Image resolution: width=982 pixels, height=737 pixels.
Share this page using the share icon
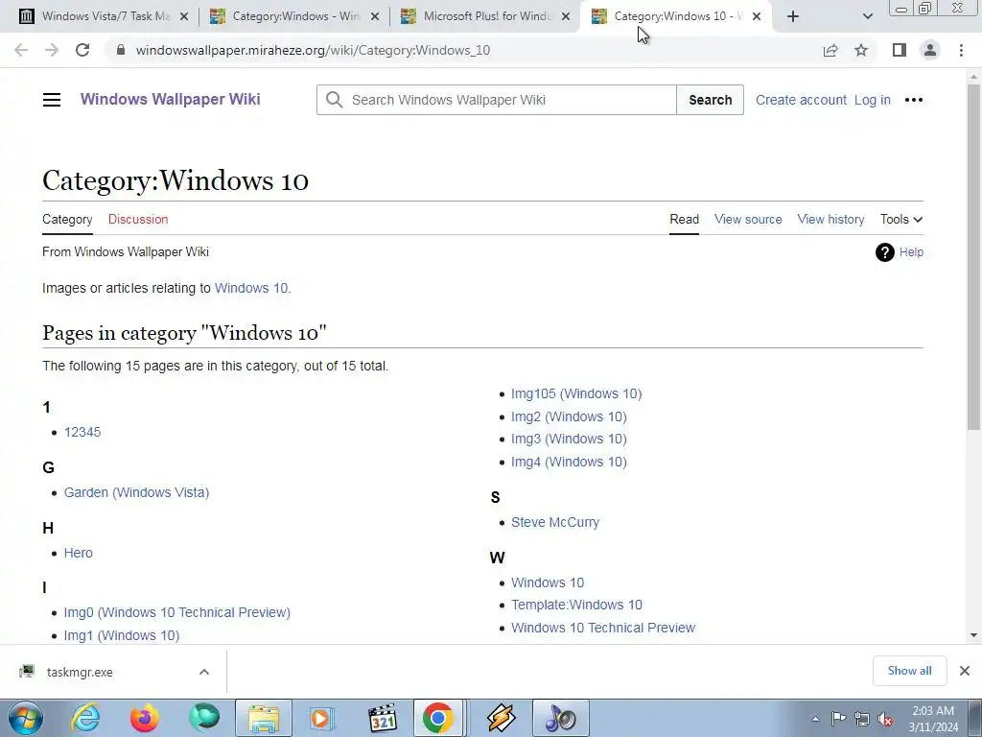pyautogui.click(x=830, y=50)
